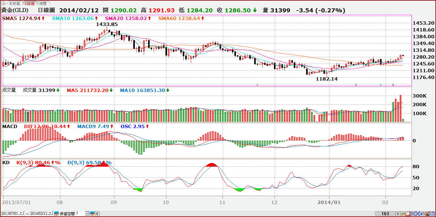
Task: Click the KD panel title
Action: coord(6,162)
